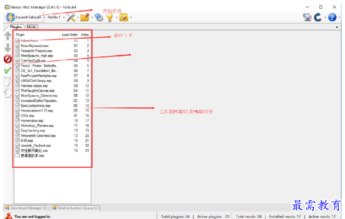Image resolution: width=345 pixels, height=219 pixels.
Task: Open dropdown arrow next to Launch Fallout4
Action: 44,17
